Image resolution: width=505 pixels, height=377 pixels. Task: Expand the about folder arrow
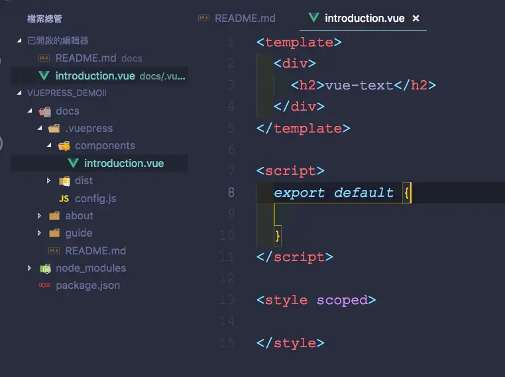(39, 216)
